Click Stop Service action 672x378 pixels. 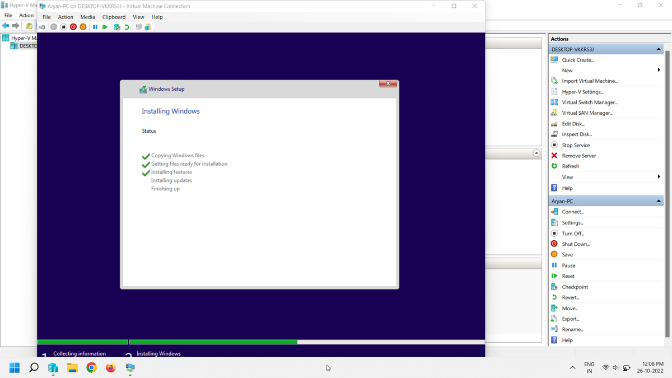[576, 145]
